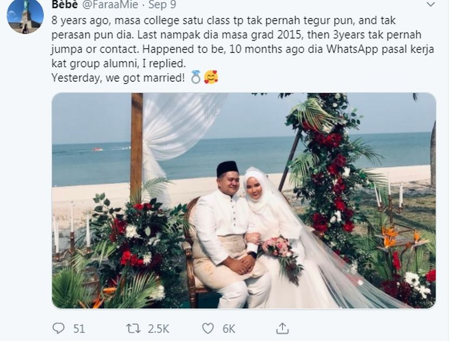Image resolution: width=450 pixels, height=341 pixels.
Task: Retweet this post using the arrows icon
Action: (x=132, y=328)
